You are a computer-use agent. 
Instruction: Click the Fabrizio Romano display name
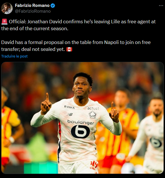(32, 5)
